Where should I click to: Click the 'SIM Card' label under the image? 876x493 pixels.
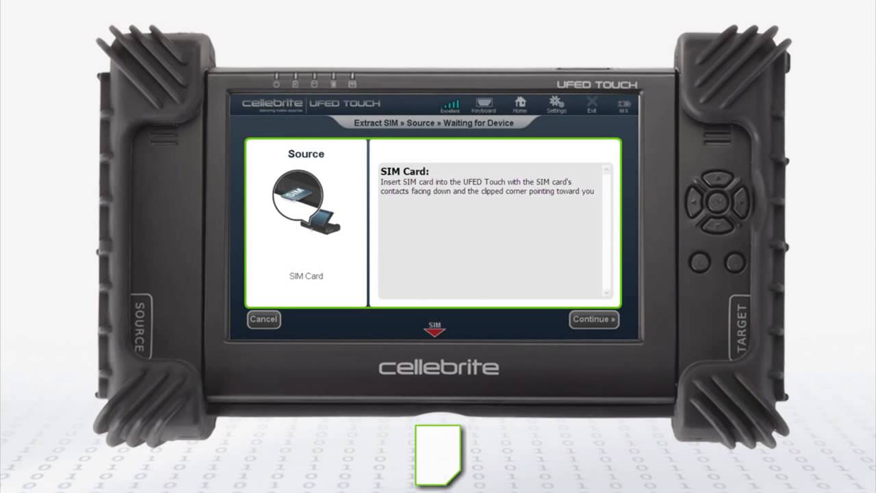pos(306,276)
